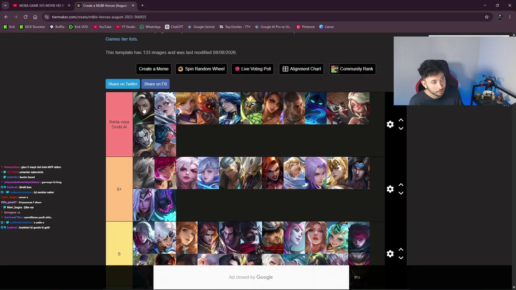Move the S+ tier down

point(401,193)
